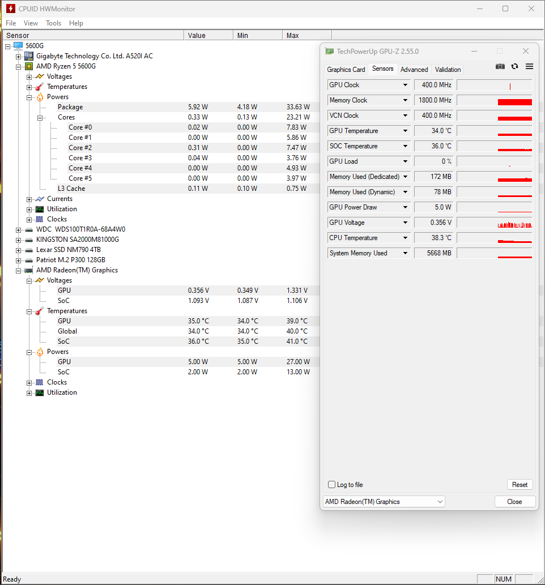Open the Memory Clock sensor dropdown
545x585 pixels.
pyautogui.click(x=405, y=100)
